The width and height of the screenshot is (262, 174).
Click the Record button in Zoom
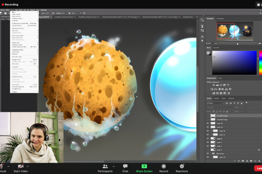click(x=164, y=166)
